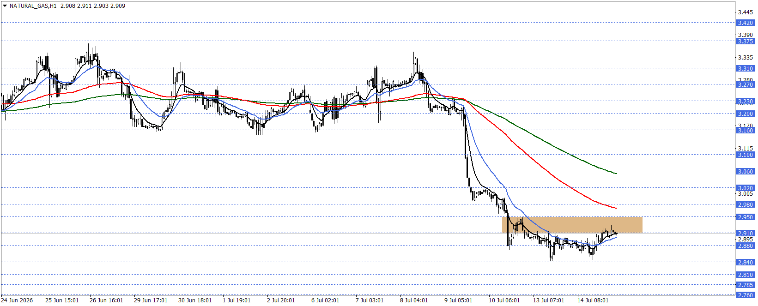
Task: Click the 3.420 price level label
Action: (x=745, y=23)
